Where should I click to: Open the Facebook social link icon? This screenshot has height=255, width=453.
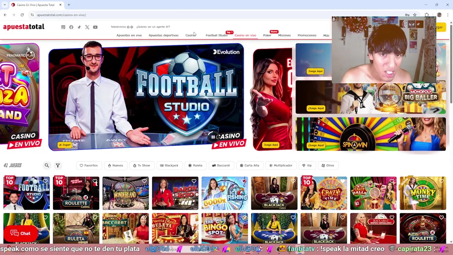71,27
